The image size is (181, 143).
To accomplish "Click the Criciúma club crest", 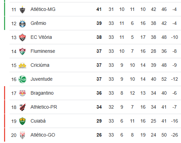I will coord(22,65).
